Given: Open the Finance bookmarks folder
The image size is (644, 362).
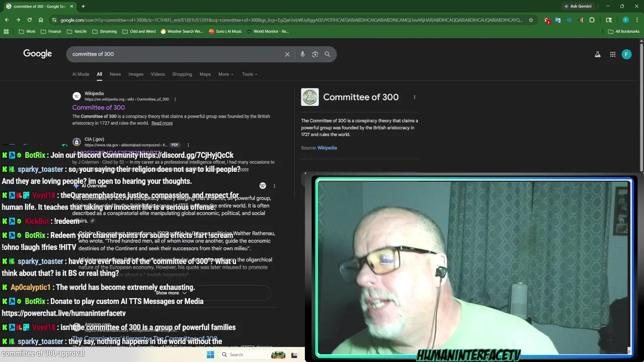Looking at the screenshot, I should click(x=51, y=31).
